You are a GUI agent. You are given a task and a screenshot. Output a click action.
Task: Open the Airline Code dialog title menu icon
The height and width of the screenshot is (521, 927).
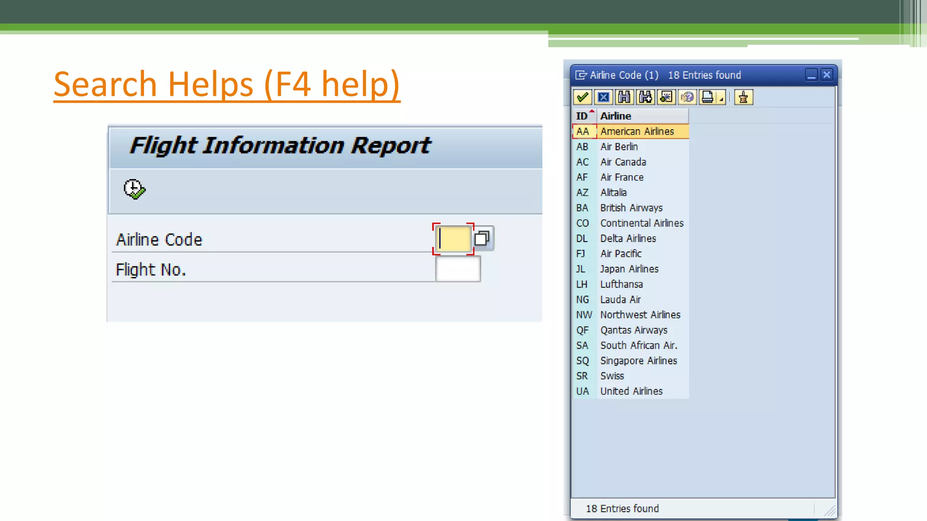click(581, 75)
